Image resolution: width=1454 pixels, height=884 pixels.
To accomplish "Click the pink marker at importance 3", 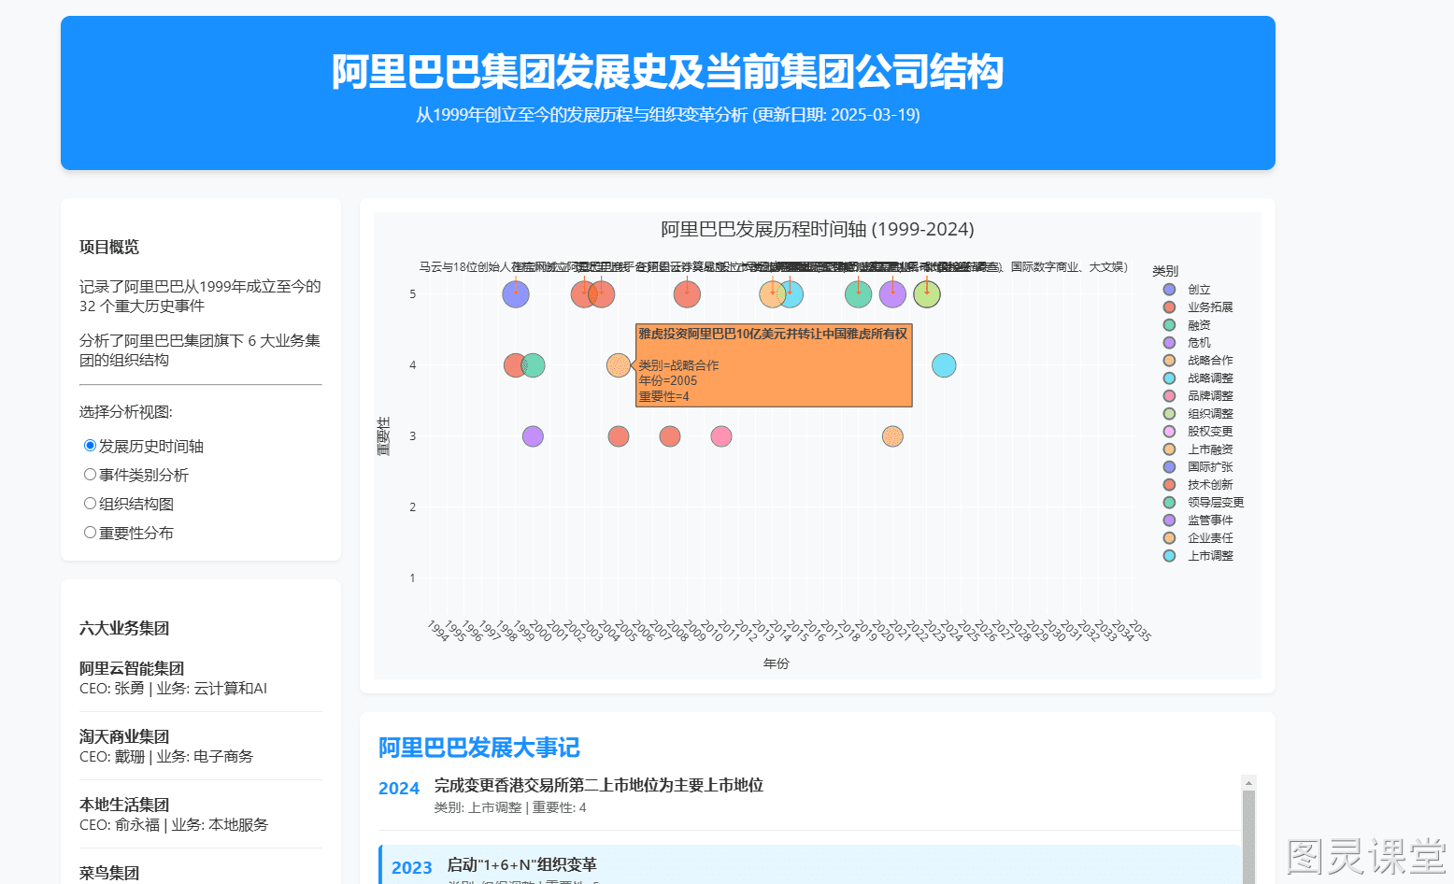I will point(721,436).
